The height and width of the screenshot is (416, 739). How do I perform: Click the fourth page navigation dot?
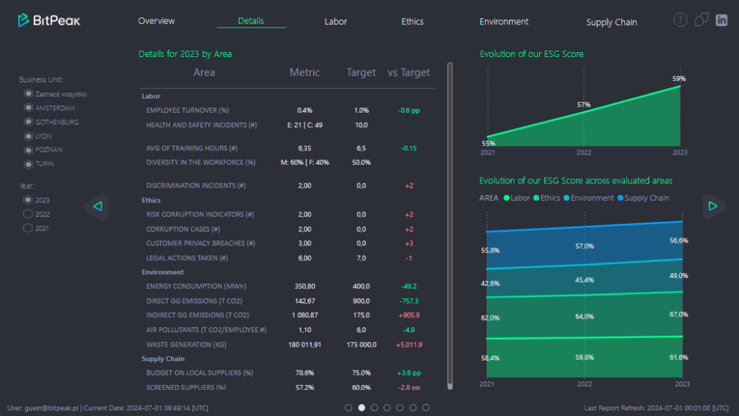386,407
